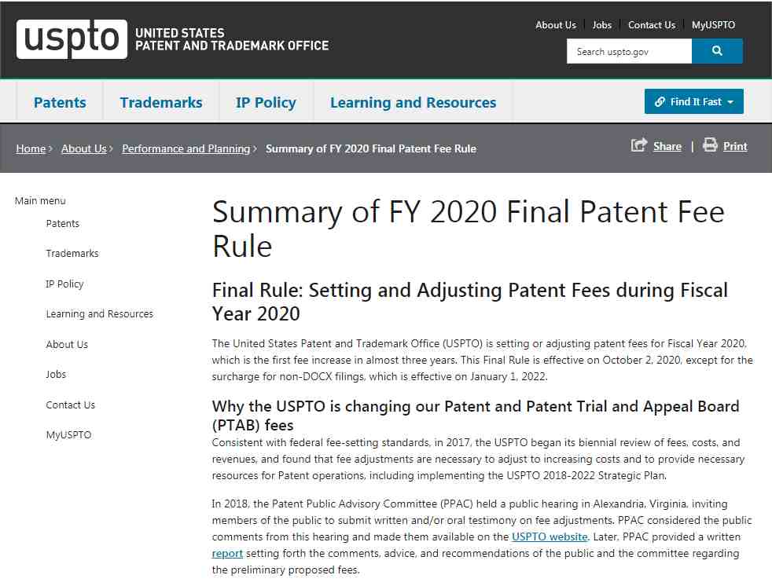Image resolution: width=772 pixels, height=586 pixels.
Task: Open MyUSPTO from the top header
Action: click(x=713, y=25)
